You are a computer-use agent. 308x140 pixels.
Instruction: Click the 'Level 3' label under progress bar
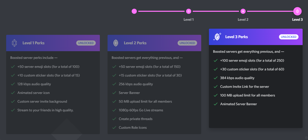click(297, 19)
